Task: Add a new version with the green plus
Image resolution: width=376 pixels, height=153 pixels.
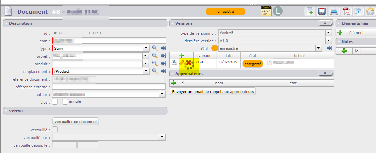Action: (x=181, y=56)
